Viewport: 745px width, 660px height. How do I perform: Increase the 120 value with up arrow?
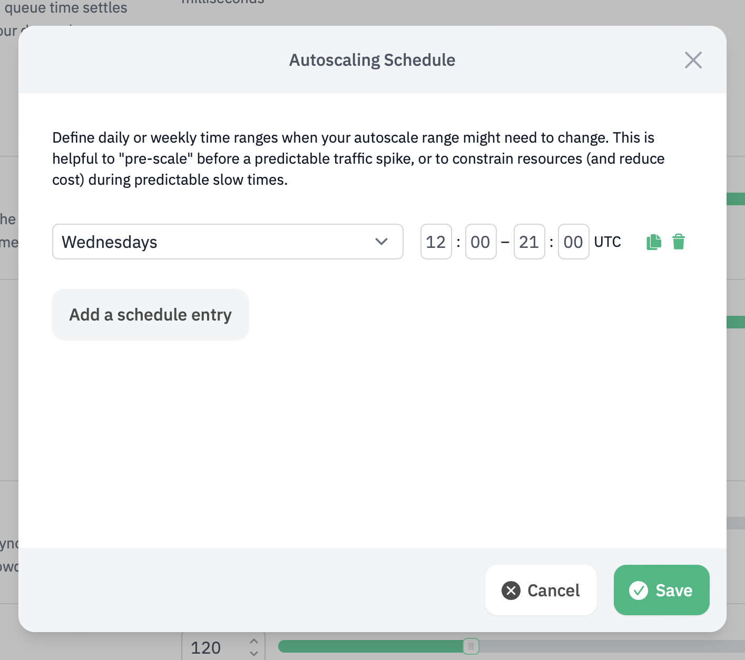click(x=254, y=642)
